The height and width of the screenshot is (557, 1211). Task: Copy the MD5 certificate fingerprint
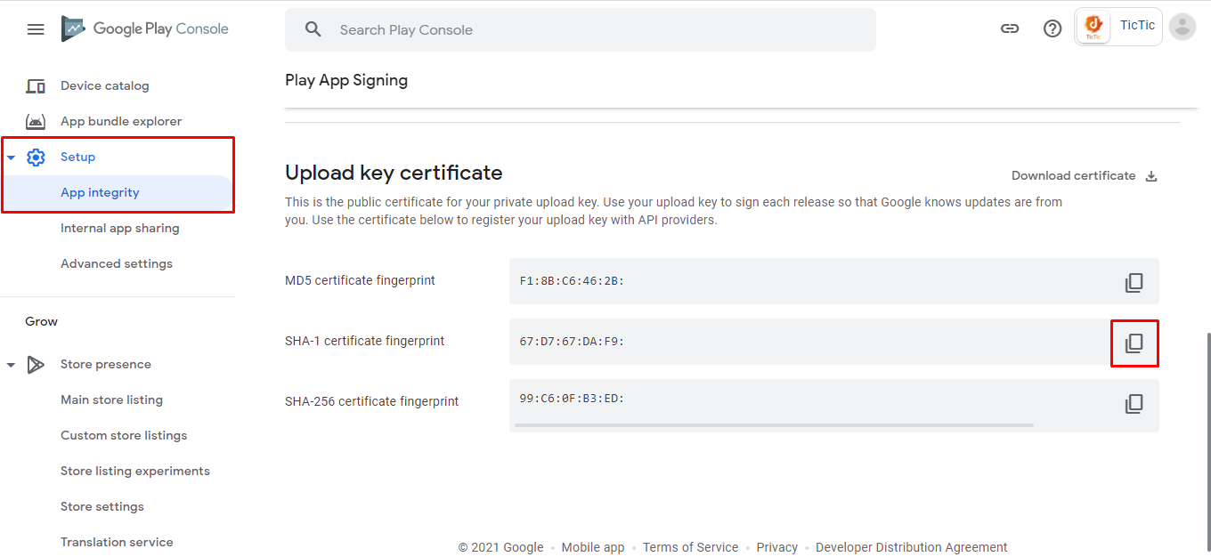pos(1134,283)
